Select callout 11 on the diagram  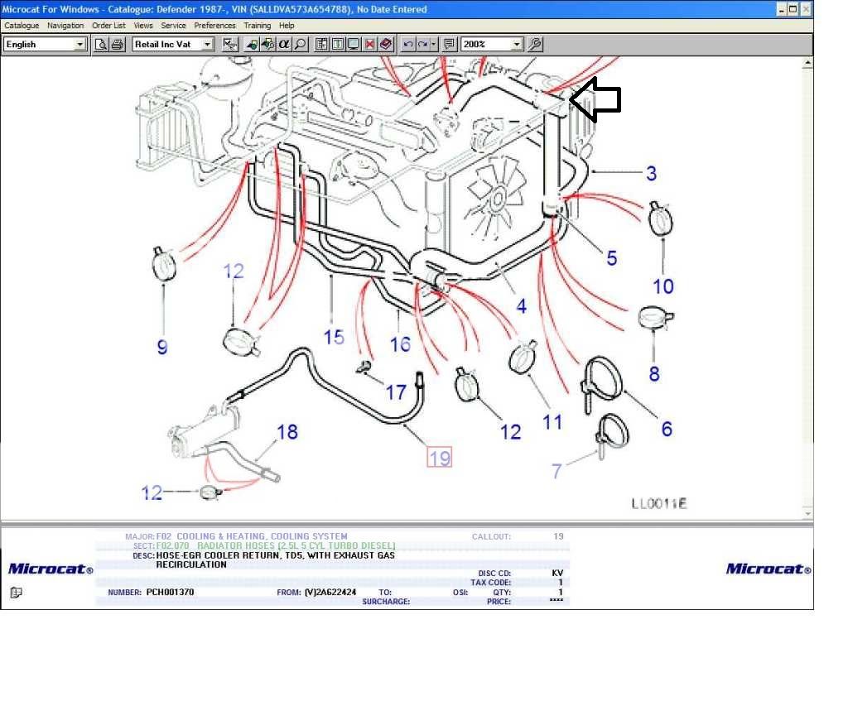(552, 422)
